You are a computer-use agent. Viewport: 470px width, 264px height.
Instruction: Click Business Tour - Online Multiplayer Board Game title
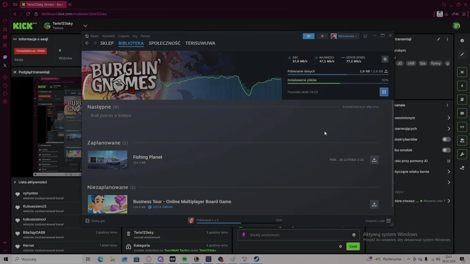(182, 201)
